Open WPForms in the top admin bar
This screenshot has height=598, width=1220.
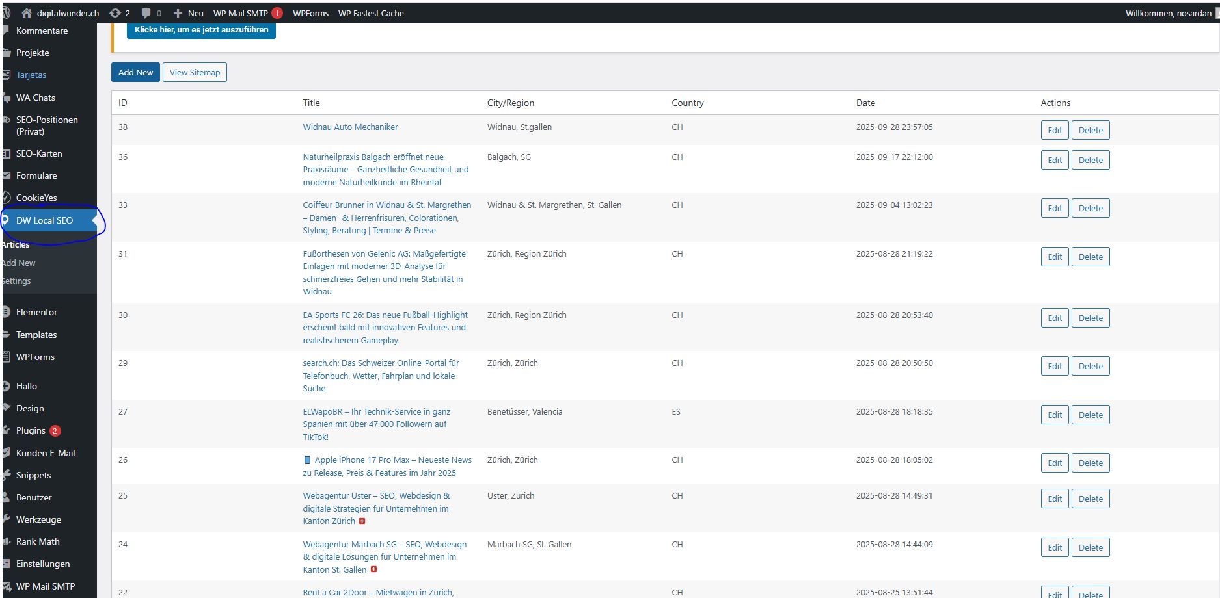[x=310, y=13]
